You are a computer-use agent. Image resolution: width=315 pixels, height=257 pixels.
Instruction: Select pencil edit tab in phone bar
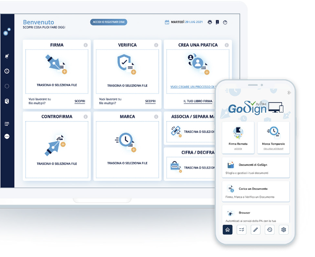[x=256, y=230]
